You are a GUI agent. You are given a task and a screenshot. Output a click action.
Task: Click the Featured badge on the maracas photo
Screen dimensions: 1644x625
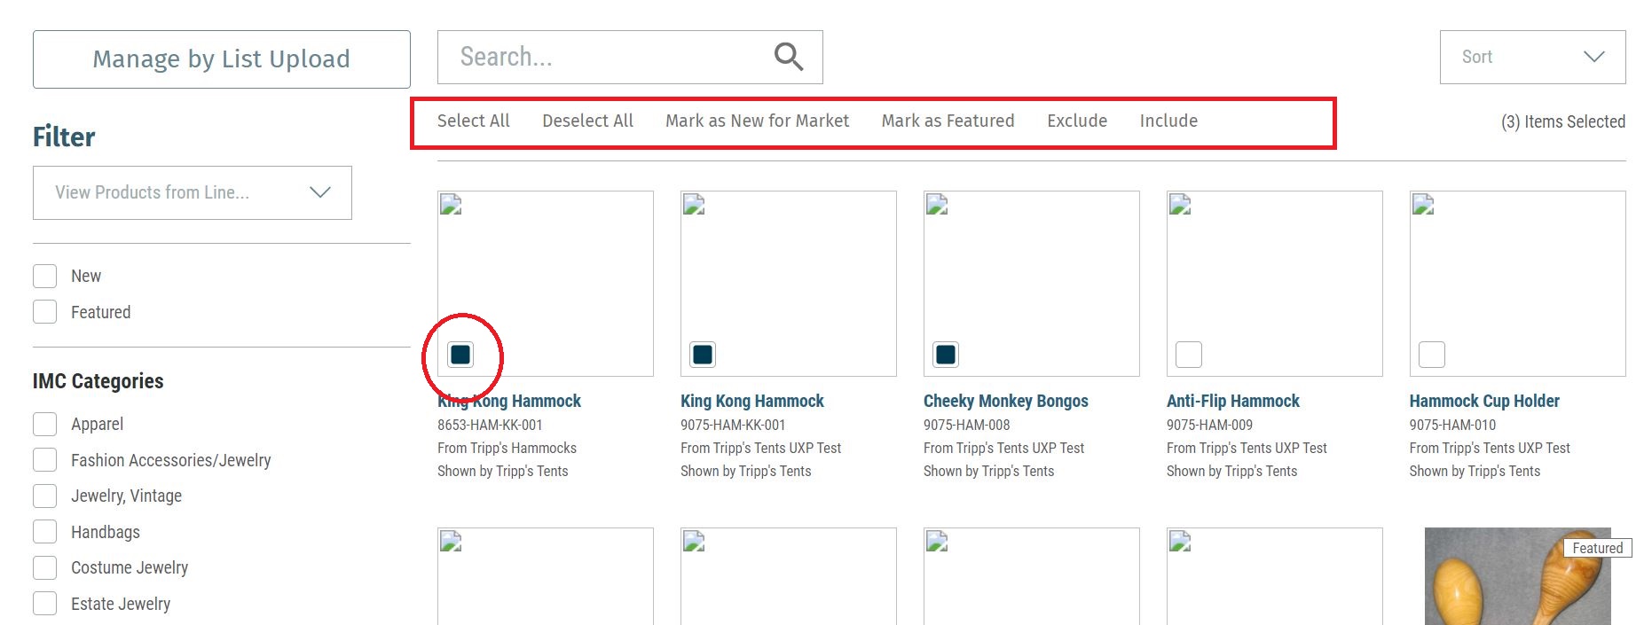[x=1597, y=548]
